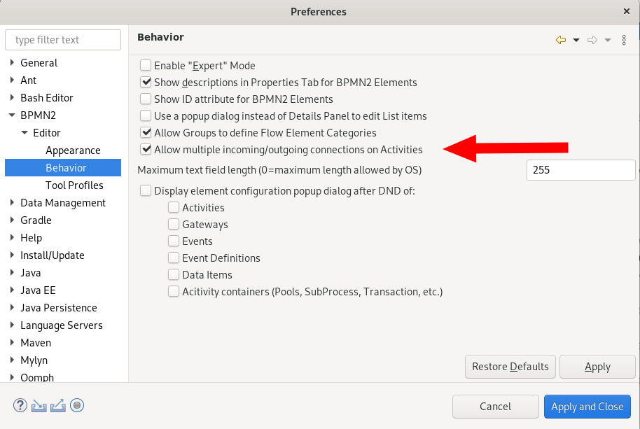Collapse the BPMN2 tree node
640x429 pixels.
pos(12,115)
